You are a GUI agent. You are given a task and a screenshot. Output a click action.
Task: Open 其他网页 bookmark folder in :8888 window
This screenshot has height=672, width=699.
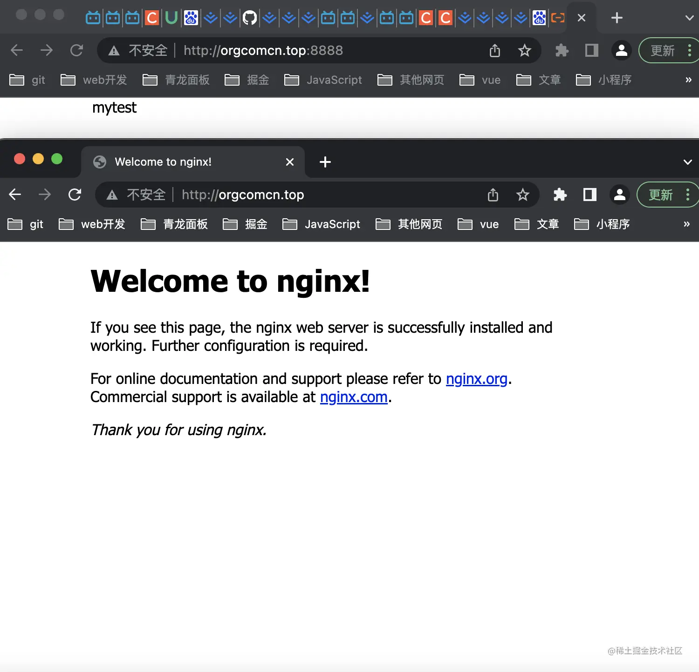pyautogui.click(x=411, y=80)
